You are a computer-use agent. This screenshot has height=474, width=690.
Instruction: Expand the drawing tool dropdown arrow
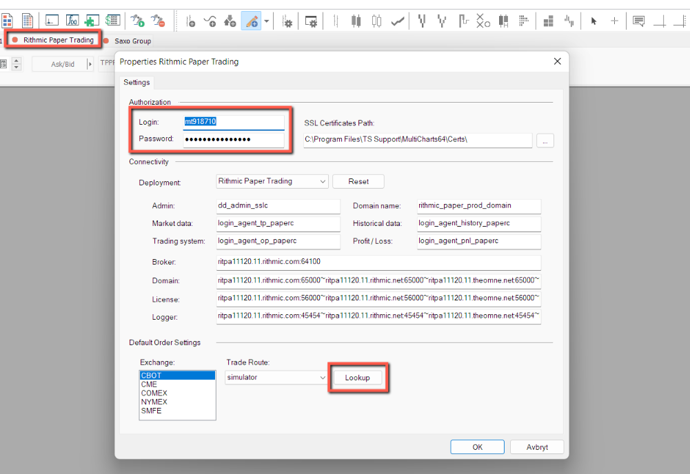click(x=266, y=21)
